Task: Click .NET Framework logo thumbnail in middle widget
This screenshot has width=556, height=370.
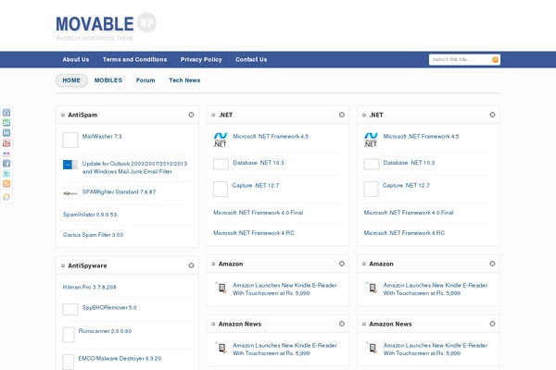Action: click(x=221, y=140)
